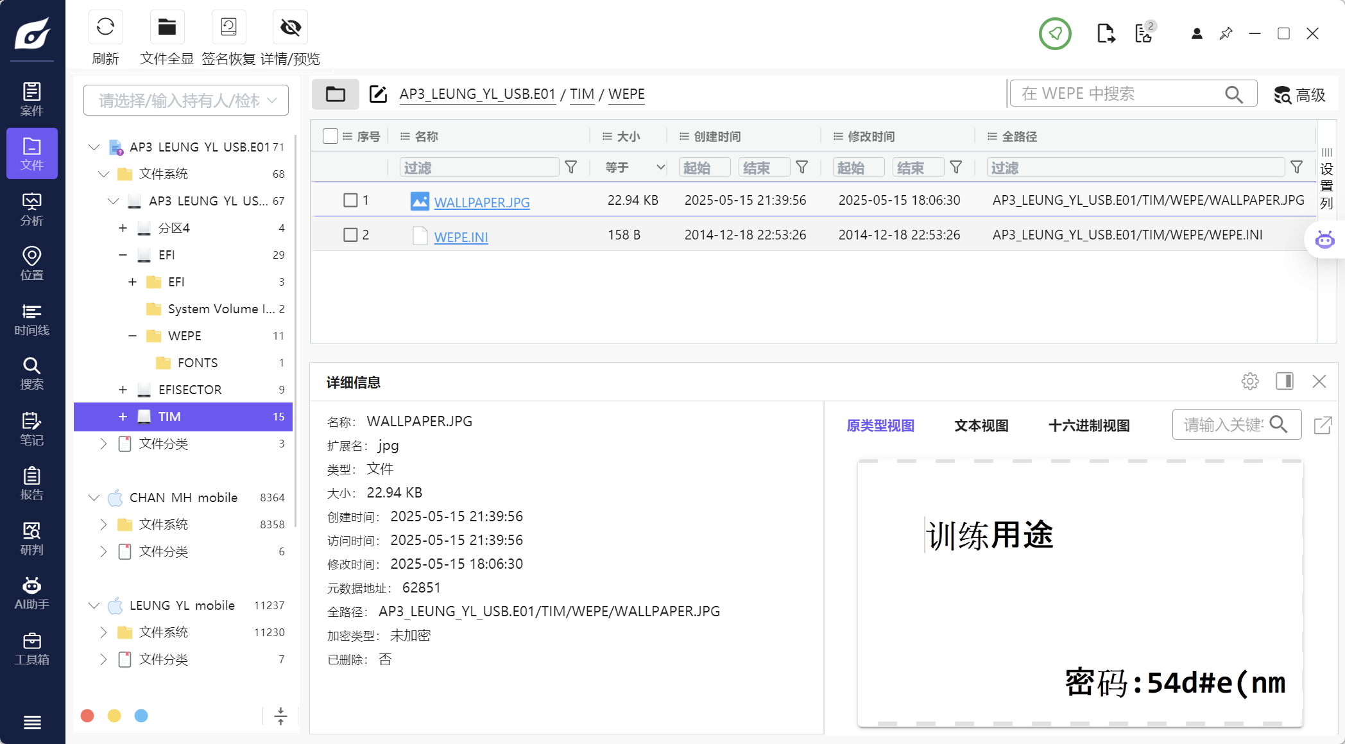
Task: Check the WEPE.INI row checkbox
Action: pyautogui.click(x=350, y=234)
